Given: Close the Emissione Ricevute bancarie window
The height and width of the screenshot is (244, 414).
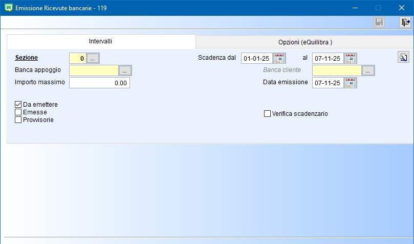Looking at the screenshot, I should [x=402, y=8].
